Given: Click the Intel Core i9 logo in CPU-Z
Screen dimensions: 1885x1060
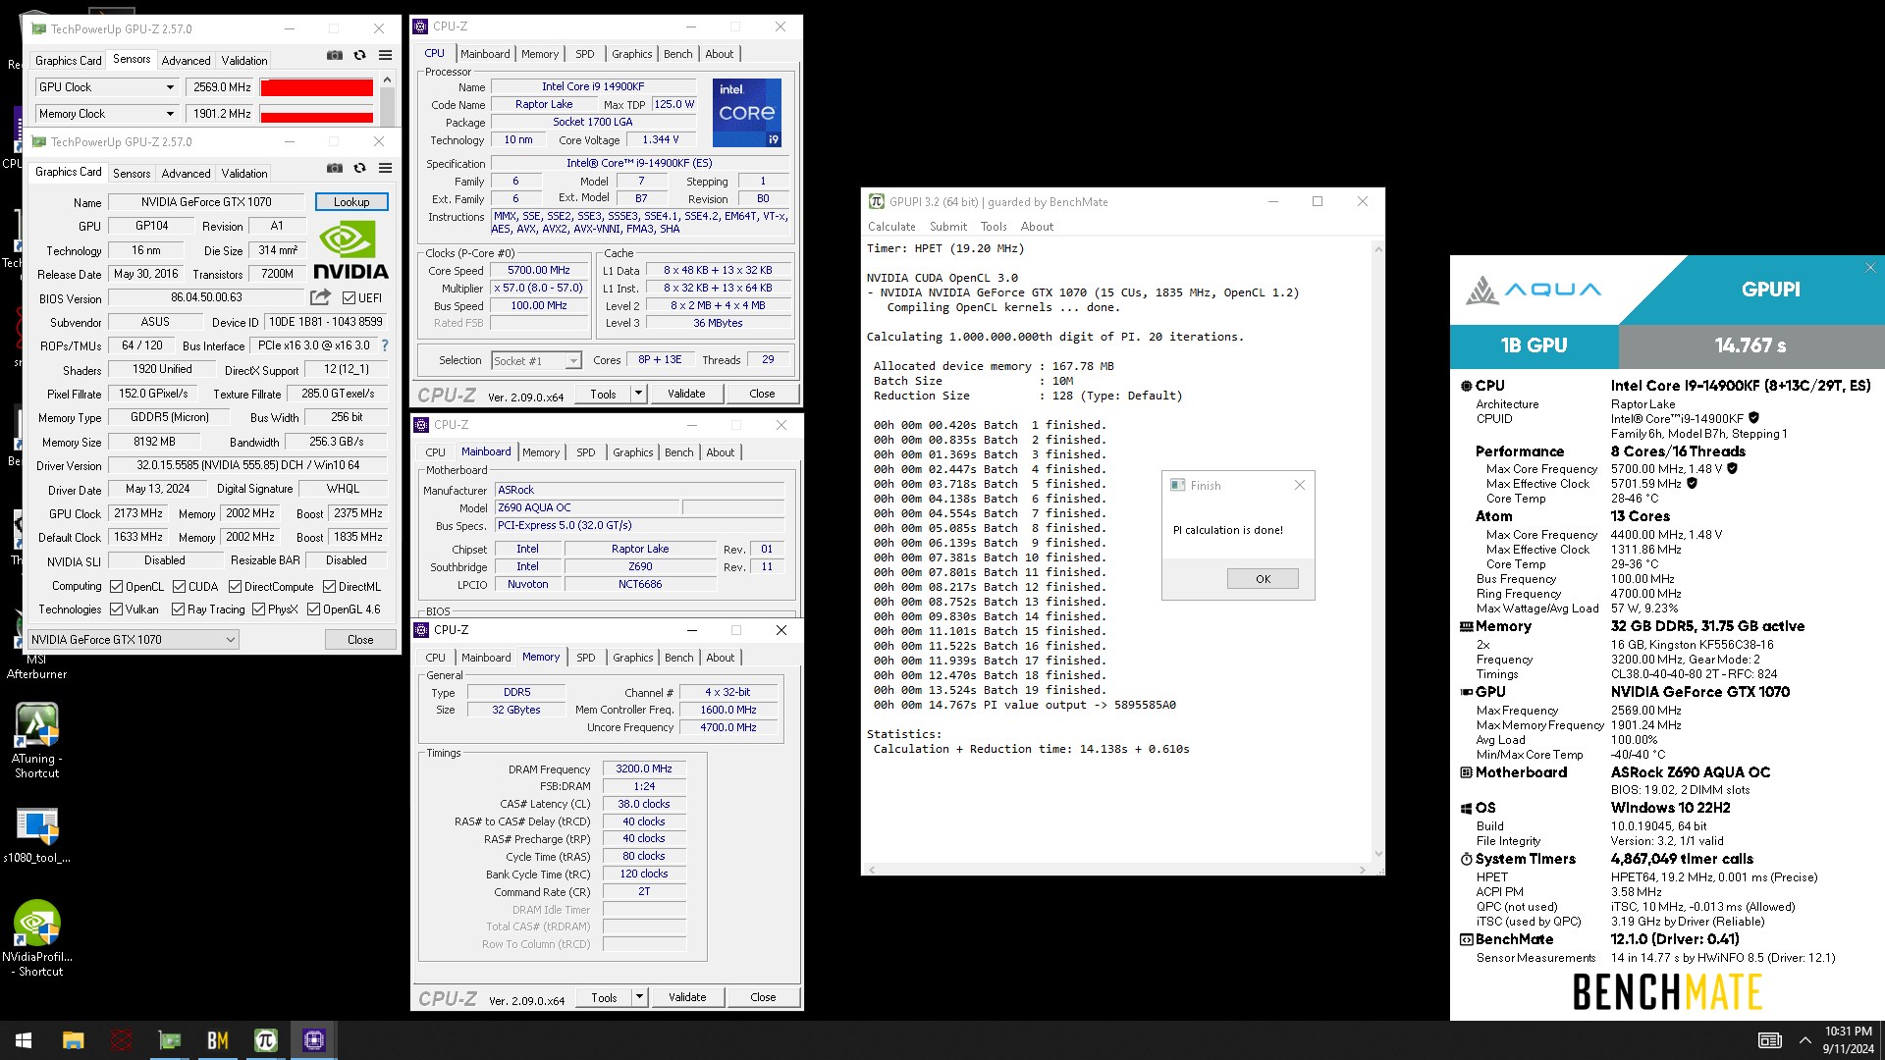Looking at the screenshot, I should [747, 113].
